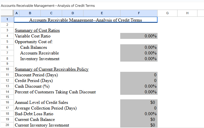This screenshot has width=204, height=128.
Task: Select the Bad-Debt Loss Ratio value cell
Action: coord(139,114)
